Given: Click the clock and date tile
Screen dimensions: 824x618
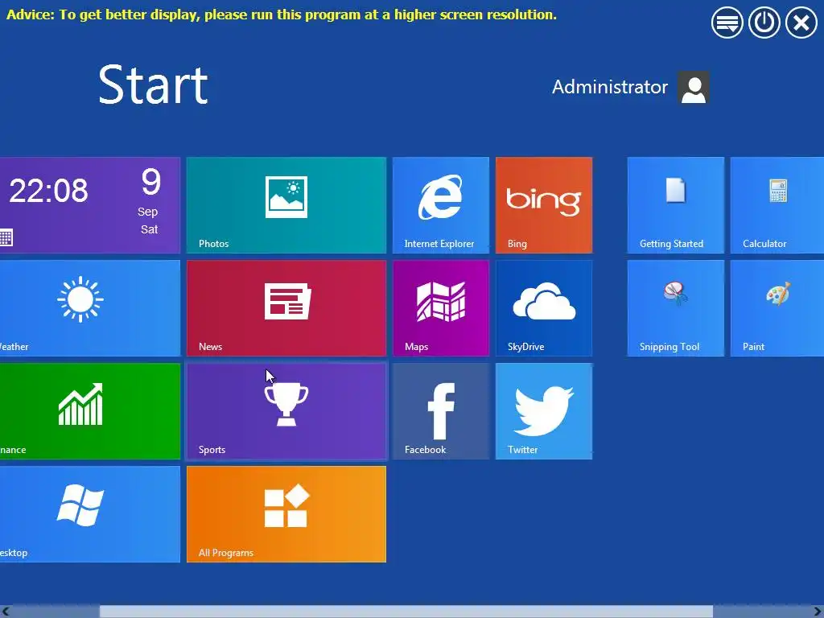Looking at the screenshot, I should [x=90, y=205].
